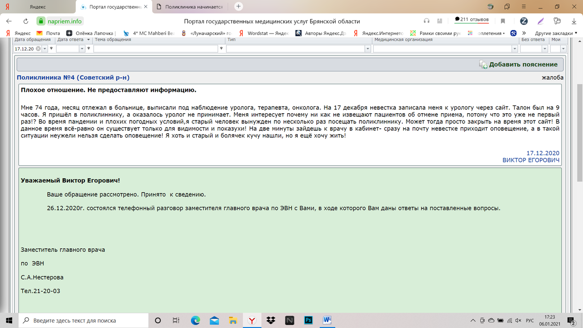Open Dropbox from the taskbar
Screen dimensions: 583x328
pyautogui.click(x=271, y=320)
